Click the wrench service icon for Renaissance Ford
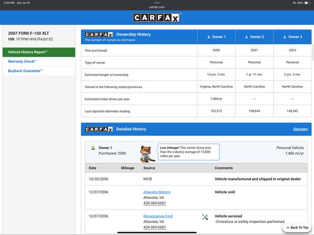314x235 pixels. (205, 217)
